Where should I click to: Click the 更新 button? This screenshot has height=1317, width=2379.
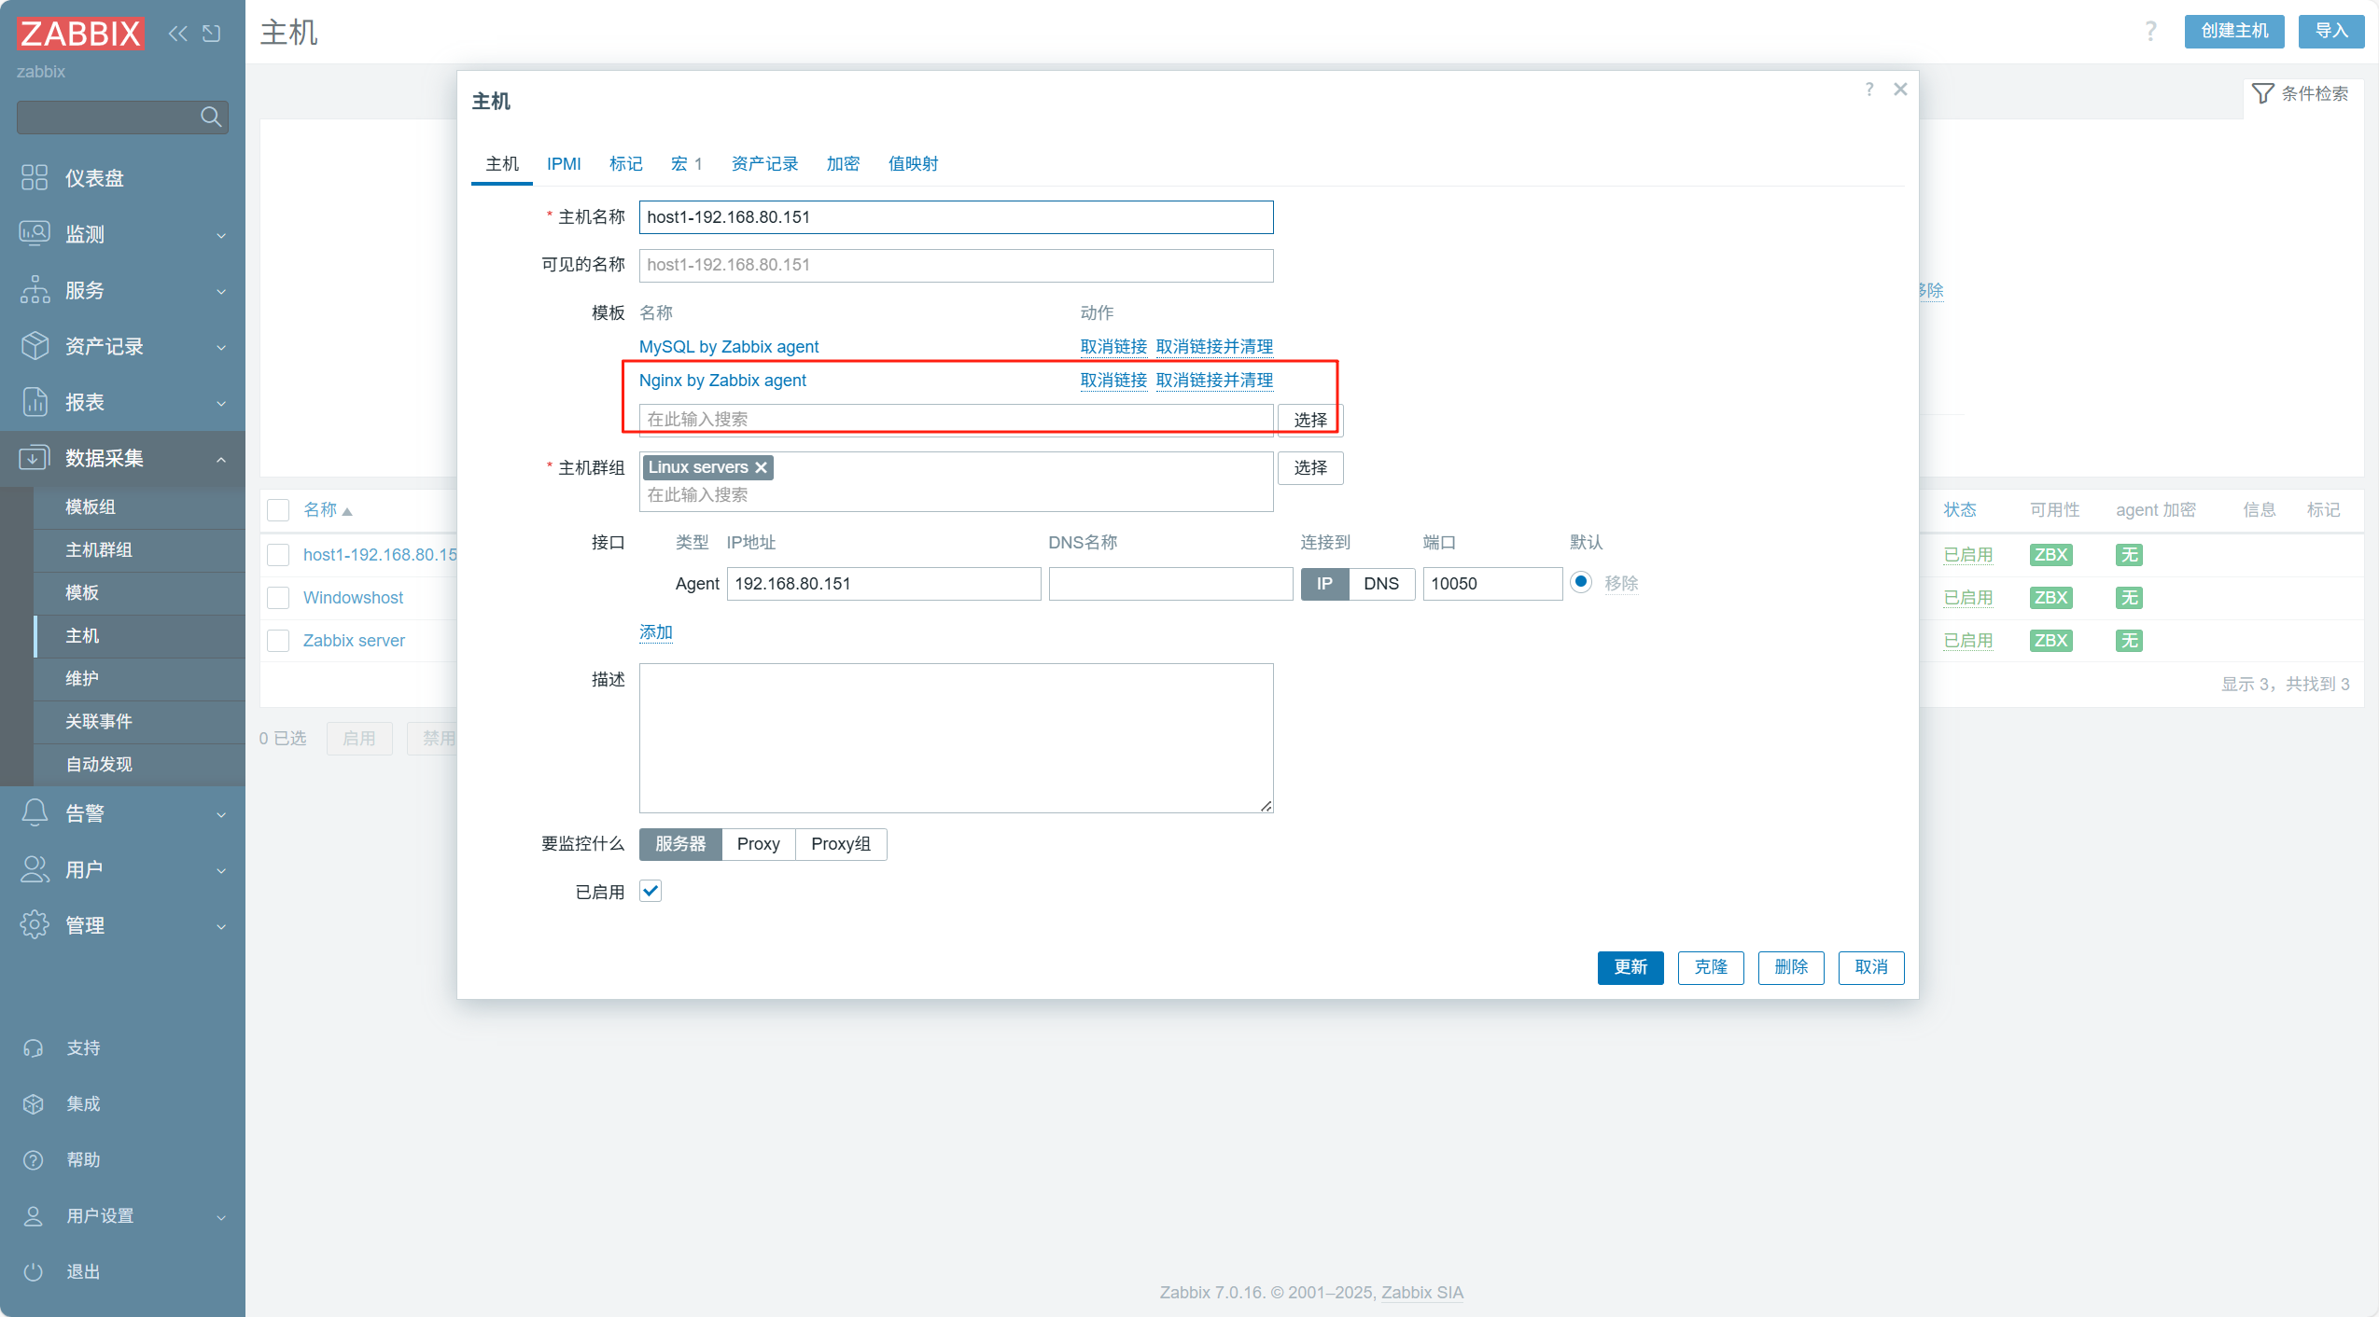(1630, 967)
